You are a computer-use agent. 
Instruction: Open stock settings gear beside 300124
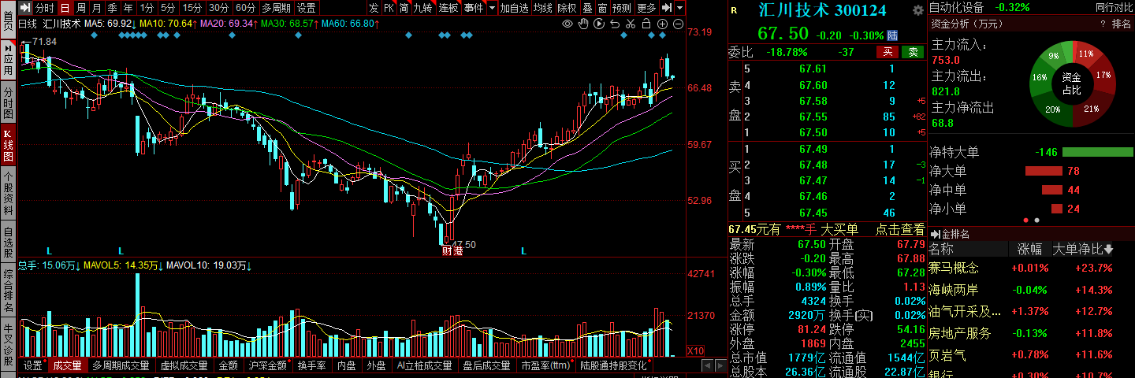pos(917,10)
